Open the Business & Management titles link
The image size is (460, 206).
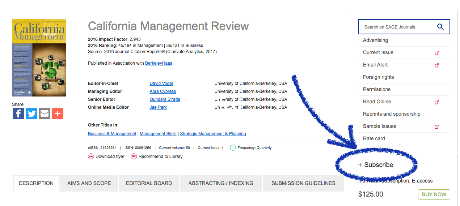pyautogui.click(x=112, y=134)
